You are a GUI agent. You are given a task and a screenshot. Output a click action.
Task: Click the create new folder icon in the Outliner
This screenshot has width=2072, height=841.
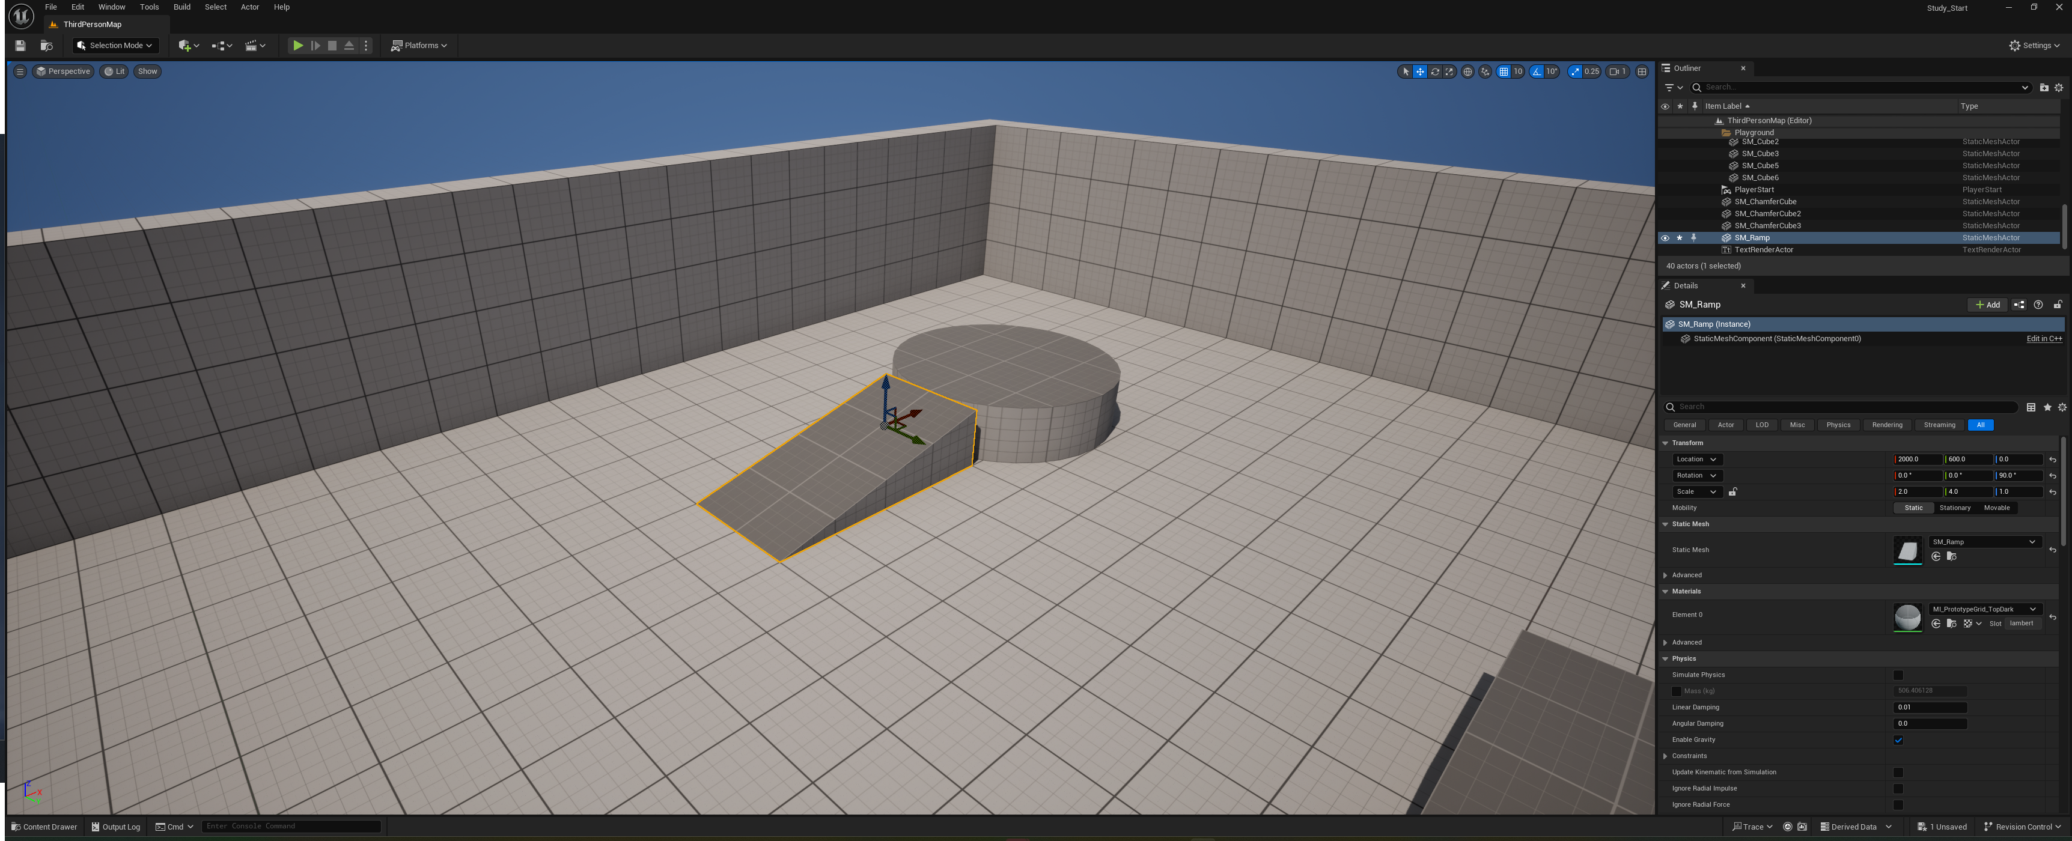(x=2044, y=88)
